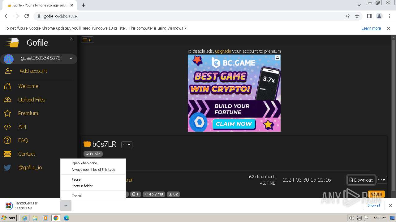Click the API code brackets icon
This screenshot has height=222, width=396.
click(7, 127)
